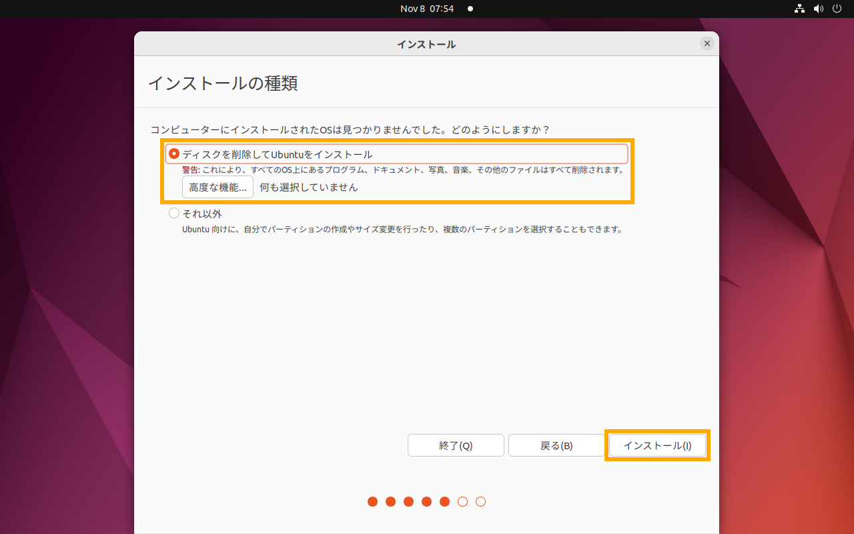Open the network status icon in top bar

799,9
